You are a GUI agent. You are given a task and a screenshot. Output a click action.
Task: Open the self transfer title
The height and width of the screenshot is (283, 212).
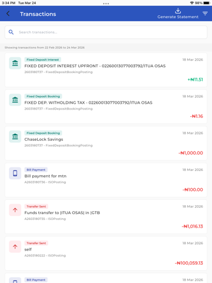tap(28, 249)
